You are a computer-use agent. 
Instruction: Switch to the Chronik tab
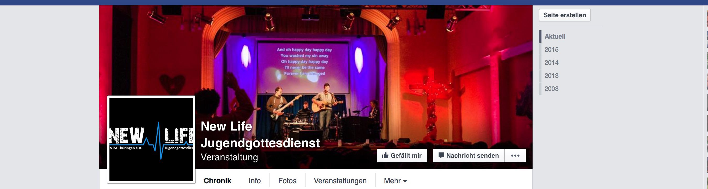[217, 181]
